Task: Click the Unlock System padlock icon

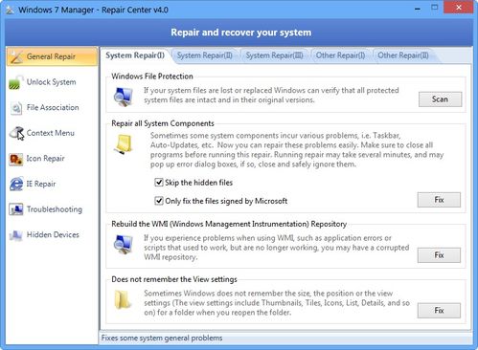Action: click(16, 82)
